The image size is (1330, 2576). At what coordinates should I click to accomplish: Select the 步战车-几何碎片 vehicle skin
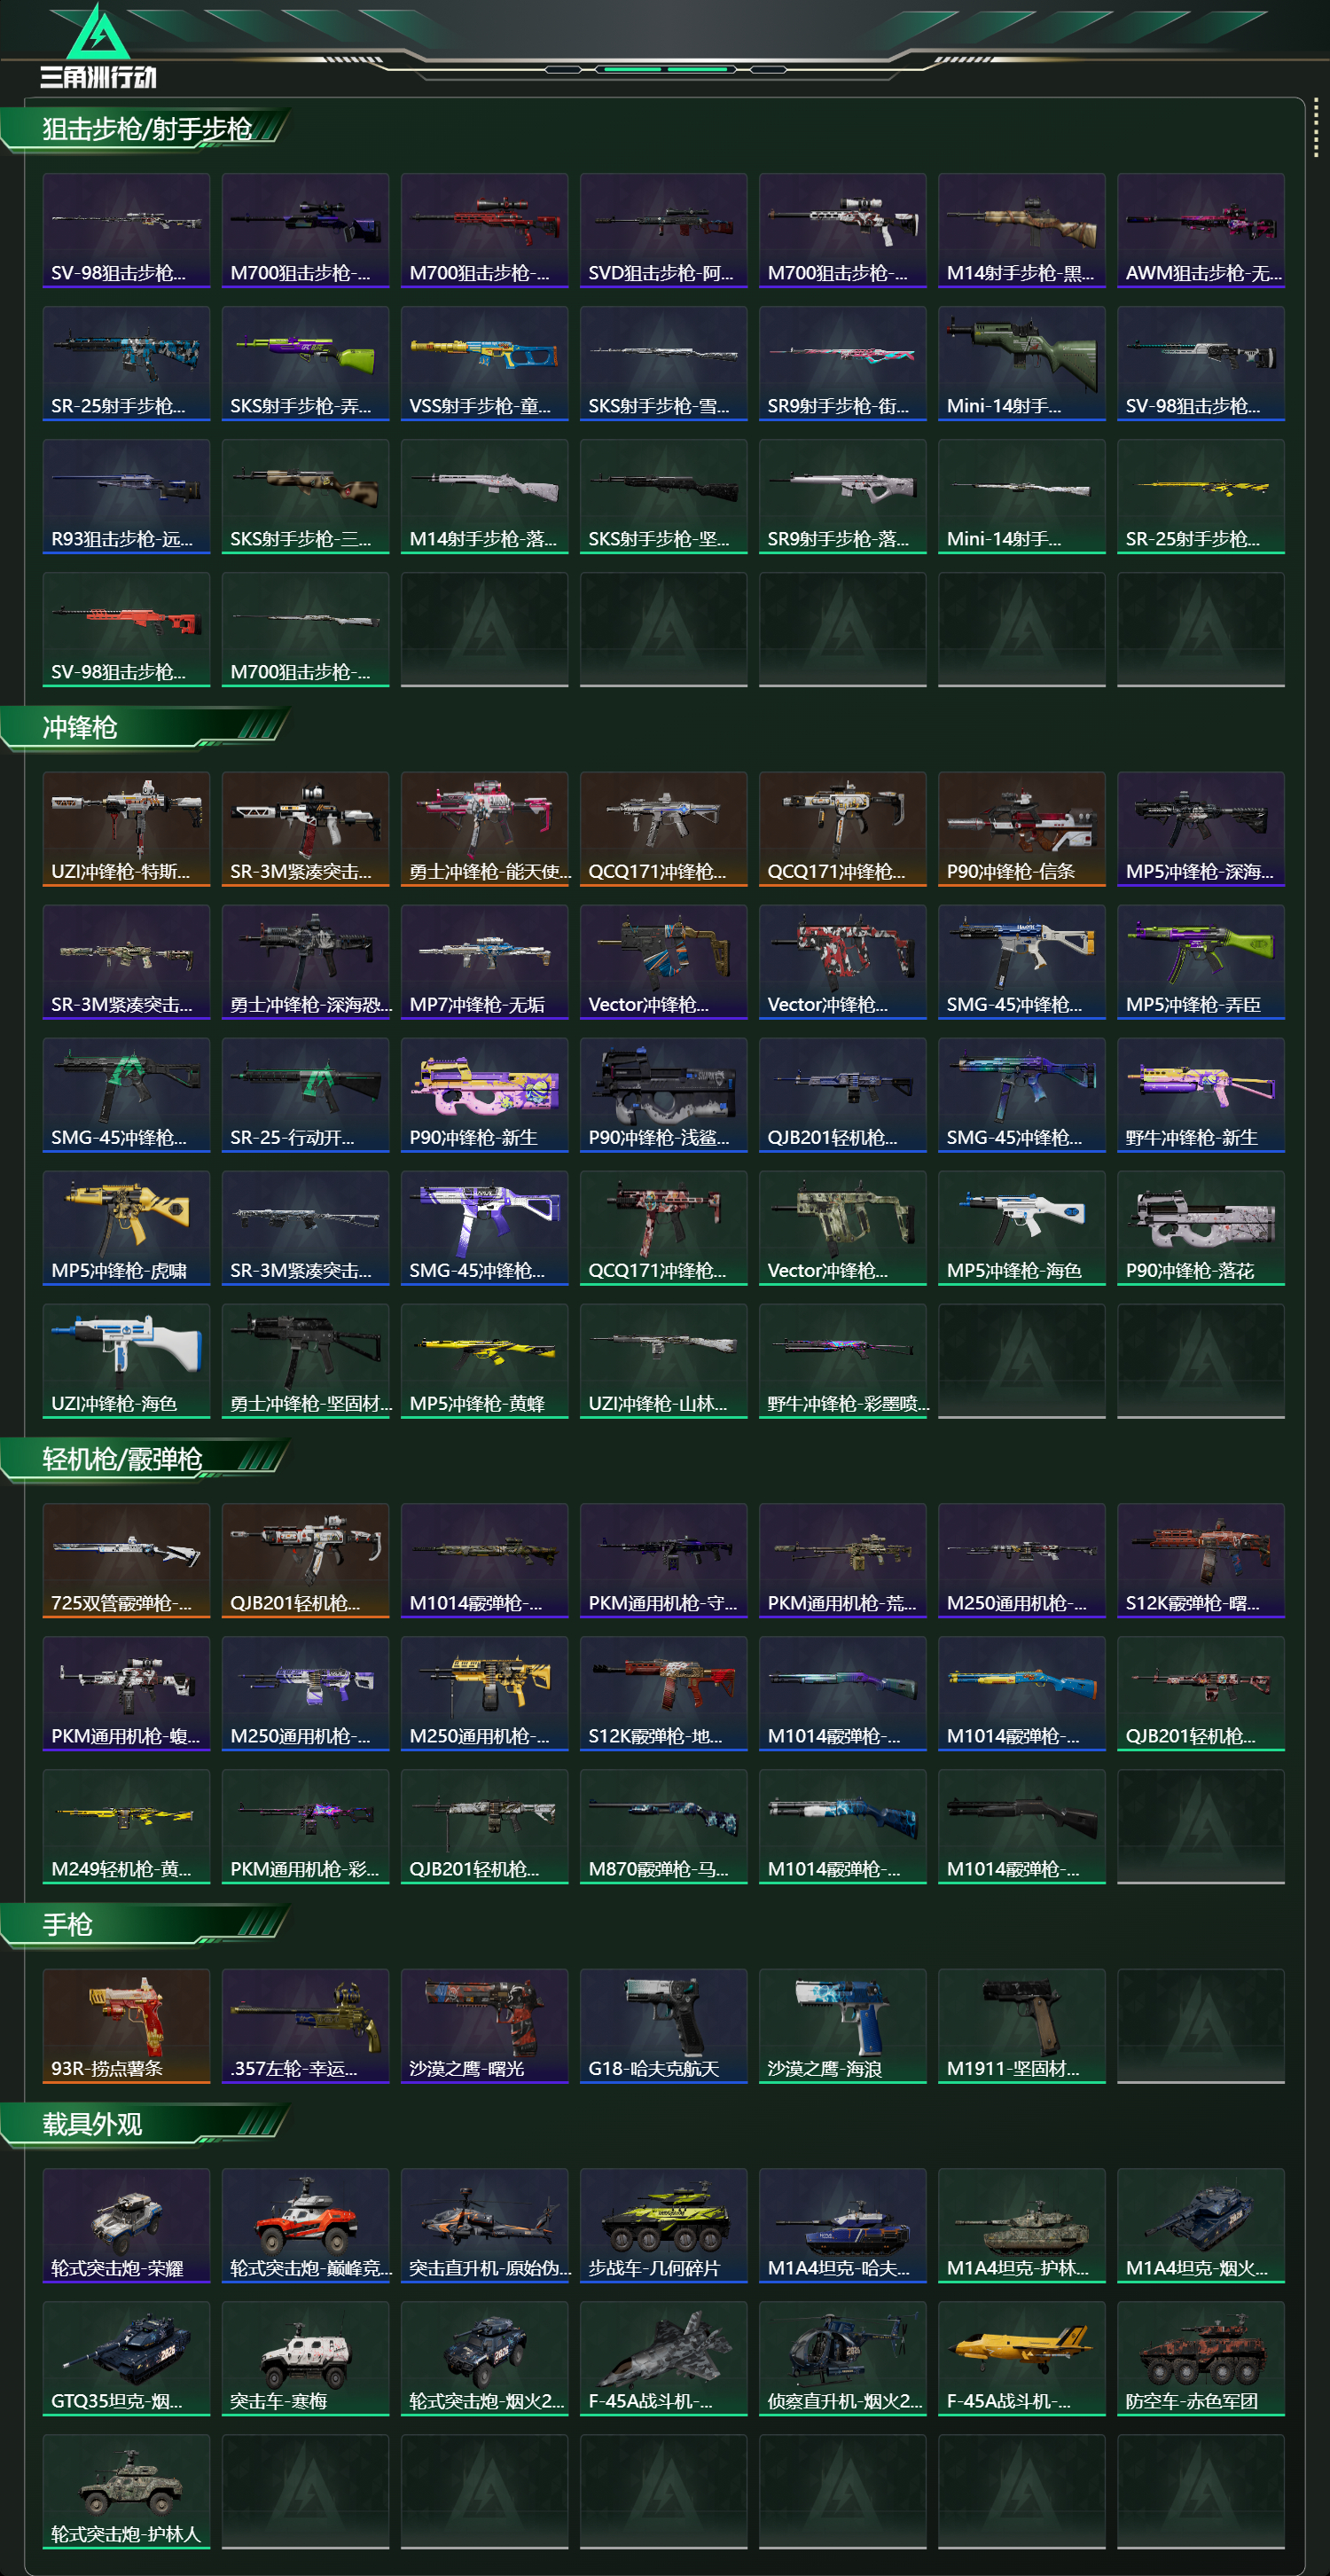pyautogui.click(x=663, y=2225)
